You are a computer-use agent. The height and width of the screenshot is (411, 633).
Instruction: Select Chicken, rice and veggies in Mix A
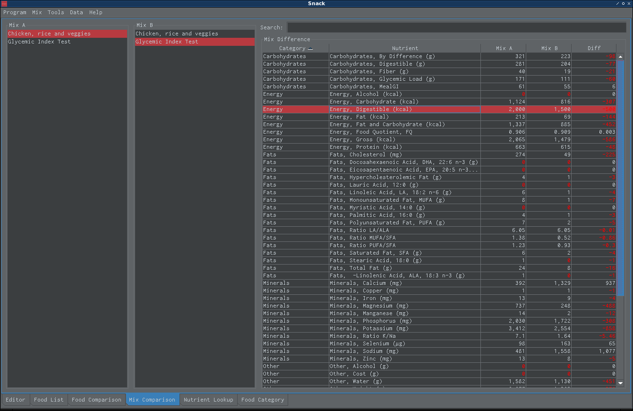(67, 34)
